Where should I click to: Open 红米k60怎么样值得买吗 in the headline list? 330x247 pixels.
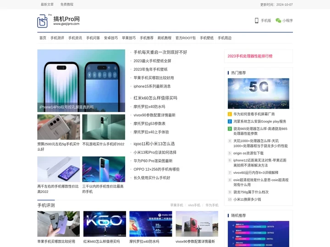pyautogui.click(x=155, y=98)
